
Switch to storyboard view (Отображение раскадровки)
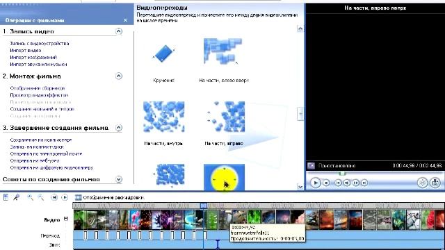pyautogui.click(x=110, y=197)
